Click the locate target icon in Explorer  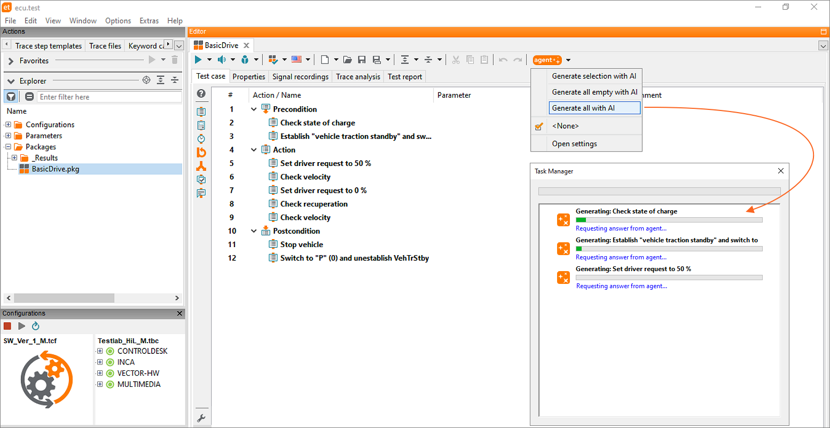point(146,81)
